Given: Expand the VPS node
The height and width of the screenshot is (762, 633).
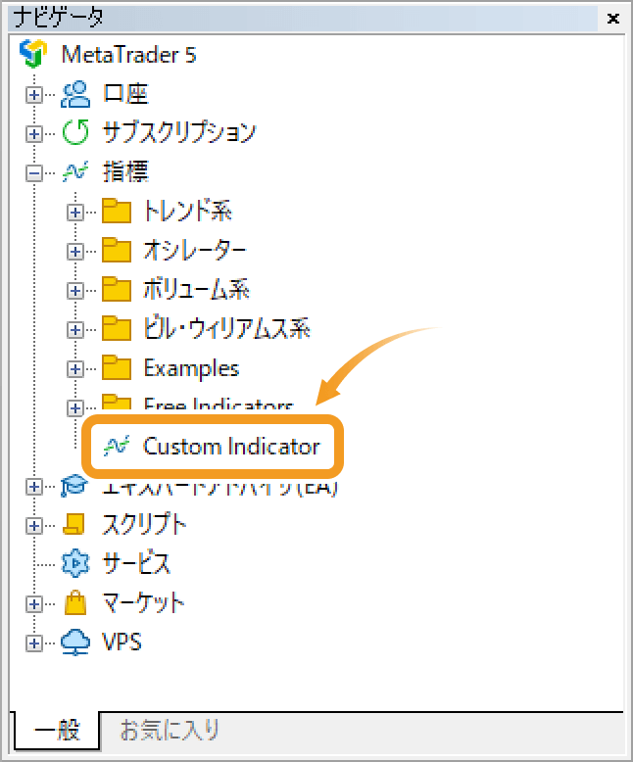Looking at the screenshot, I should (x=33, y=643).
